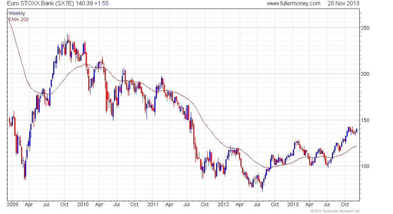Click the 100 price axis label
The width and height of the screenshot is (393, 214).
pyautogui.click(x=365, y=166)
